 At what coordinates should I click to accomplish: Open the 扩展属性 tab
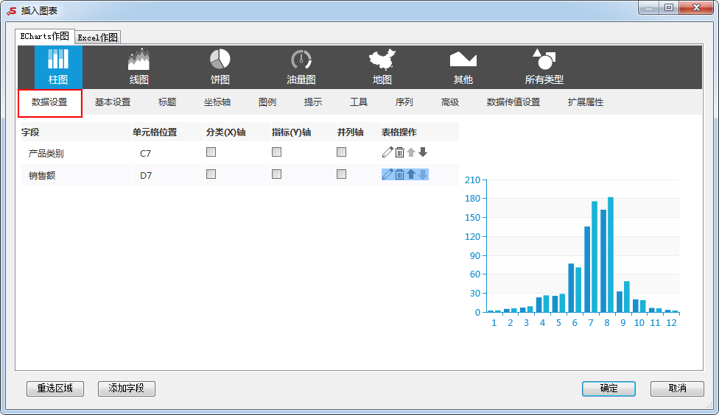click(x=586, y=102)
